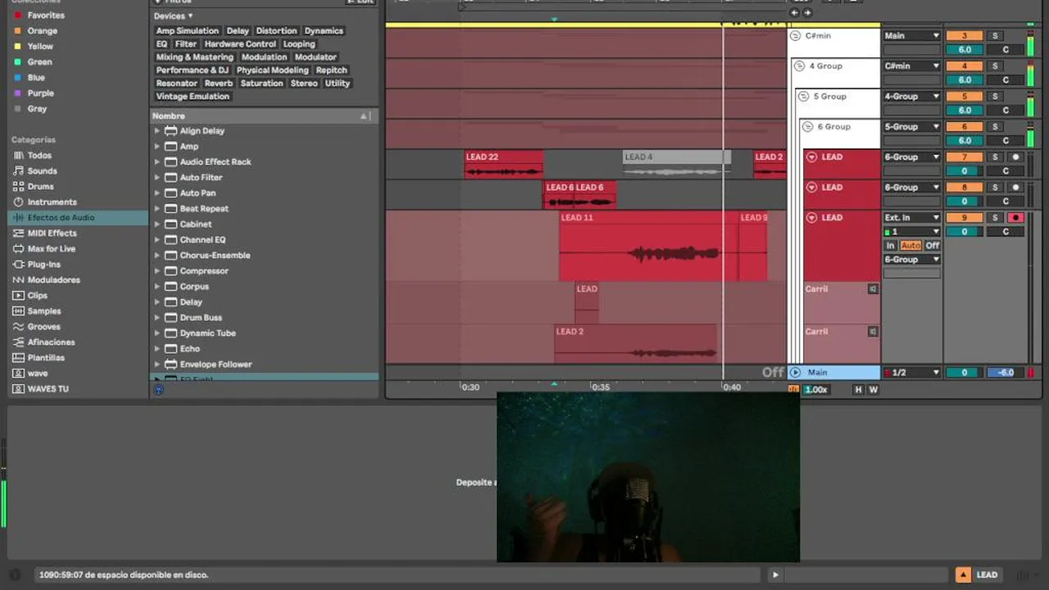Disarm recording on track 9
Image resolution: width=1049 pixels, height=590 pixels.
click(1015, 217)
